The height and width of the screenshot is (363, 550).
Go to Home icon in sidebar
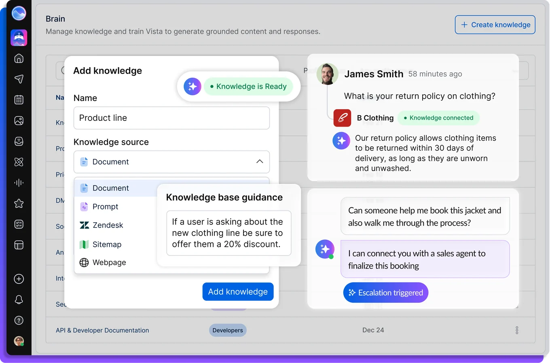pos(19,59)
